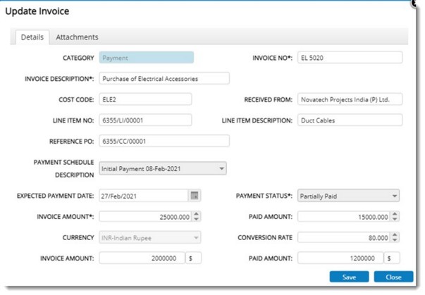Click the Reference PO input field

(x=164, y=142)
